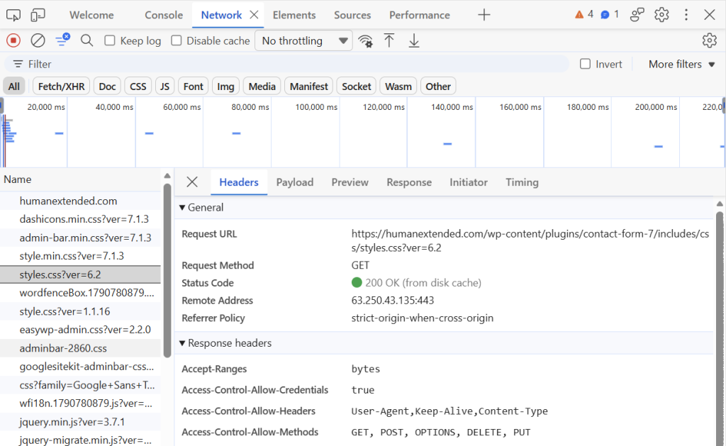Import HAR file upload arrow

pos(389,40)
